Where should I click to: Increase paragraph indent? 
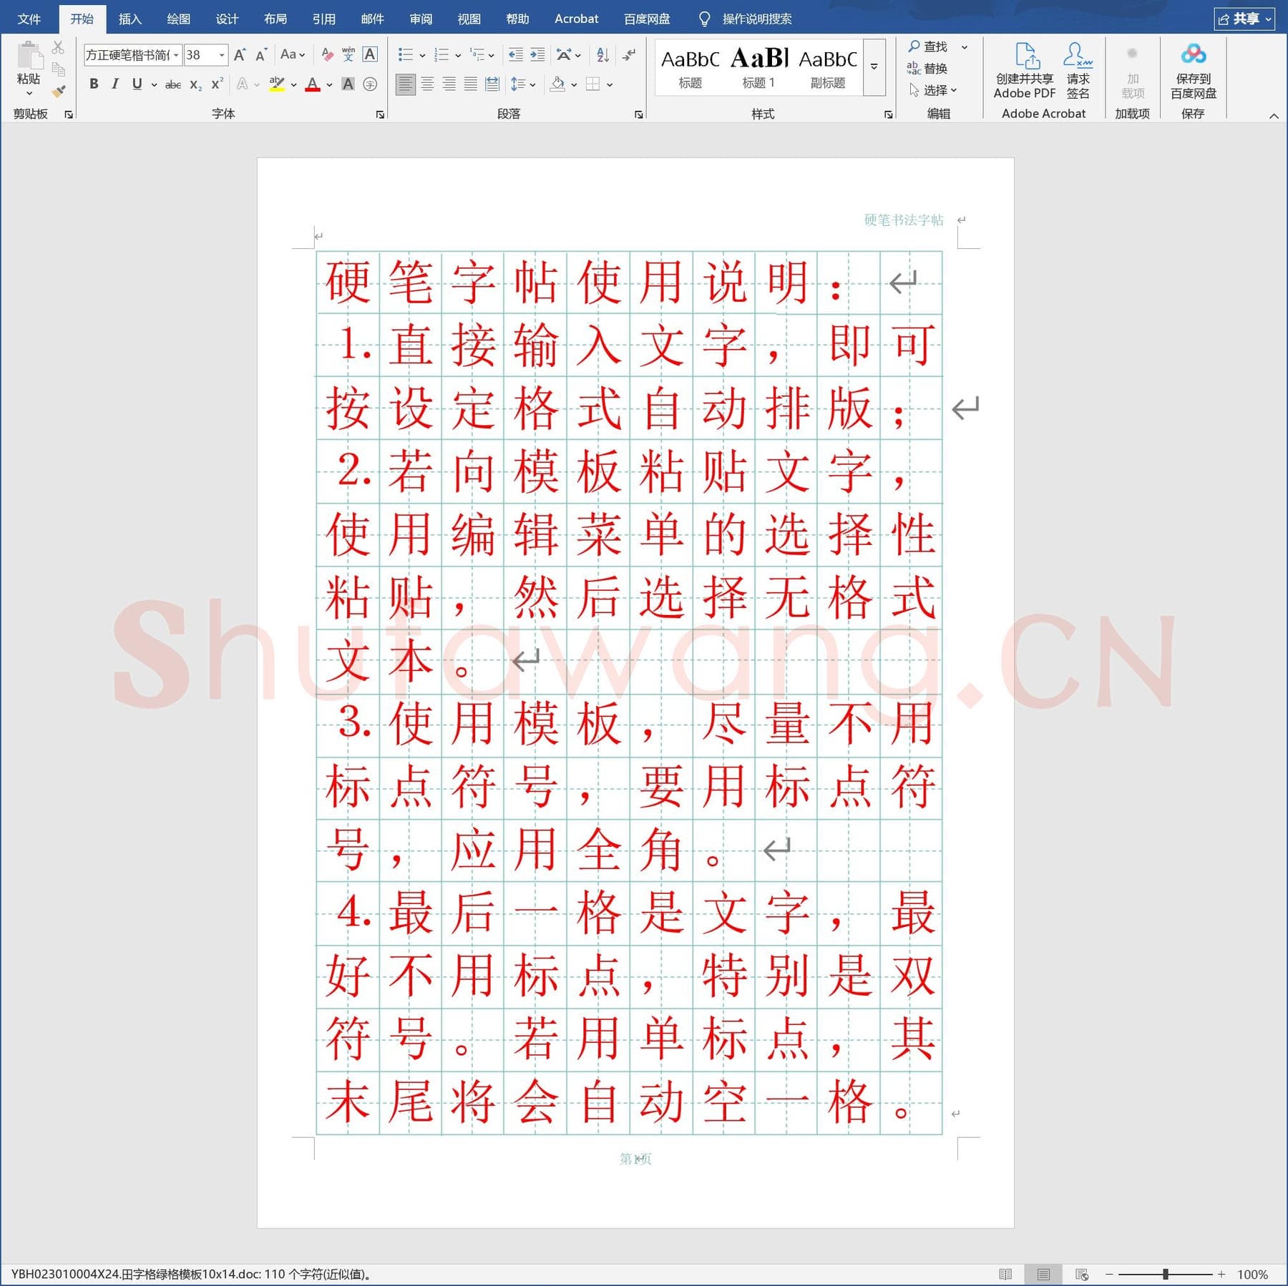pyautogui.click(x=537, y=55)
